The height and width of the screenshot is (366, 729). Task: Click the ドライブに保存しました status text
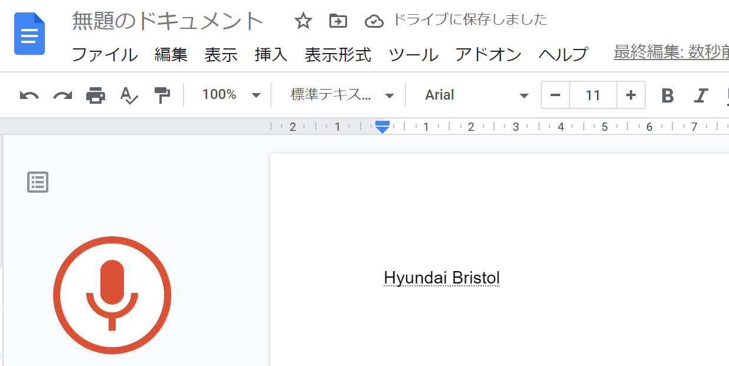470,20
